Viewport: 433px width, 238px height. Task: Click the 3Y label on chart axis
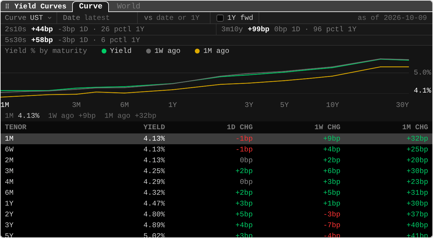249,105
